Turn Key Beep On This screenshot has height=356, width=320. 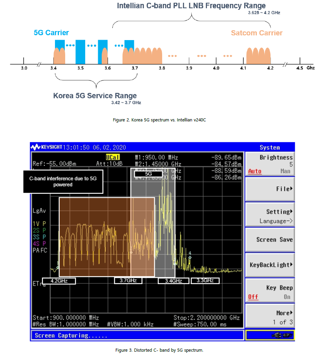click(x=287, y=297)
